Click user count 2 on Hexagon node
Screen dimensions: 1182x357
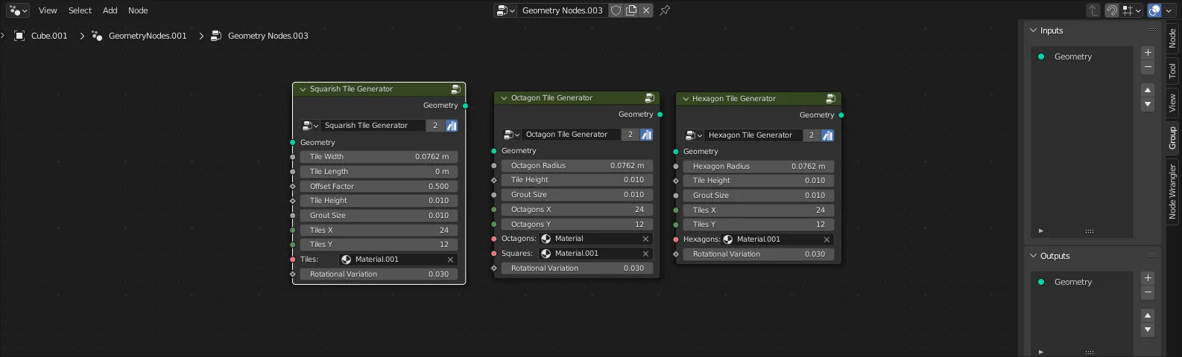tap(812, 135)
